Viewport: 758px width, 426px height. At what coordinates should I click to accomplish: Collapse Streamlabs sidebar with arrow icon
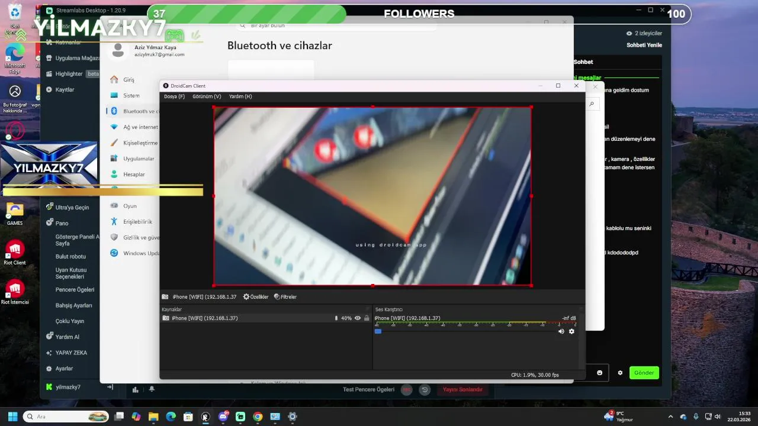click(110, 387)
